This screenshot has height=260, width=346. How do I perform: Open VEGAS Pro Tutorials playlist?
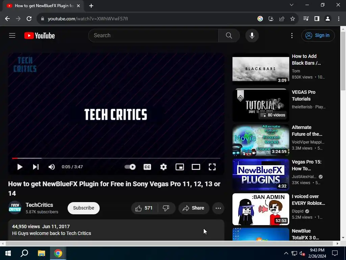coord(261,105)
